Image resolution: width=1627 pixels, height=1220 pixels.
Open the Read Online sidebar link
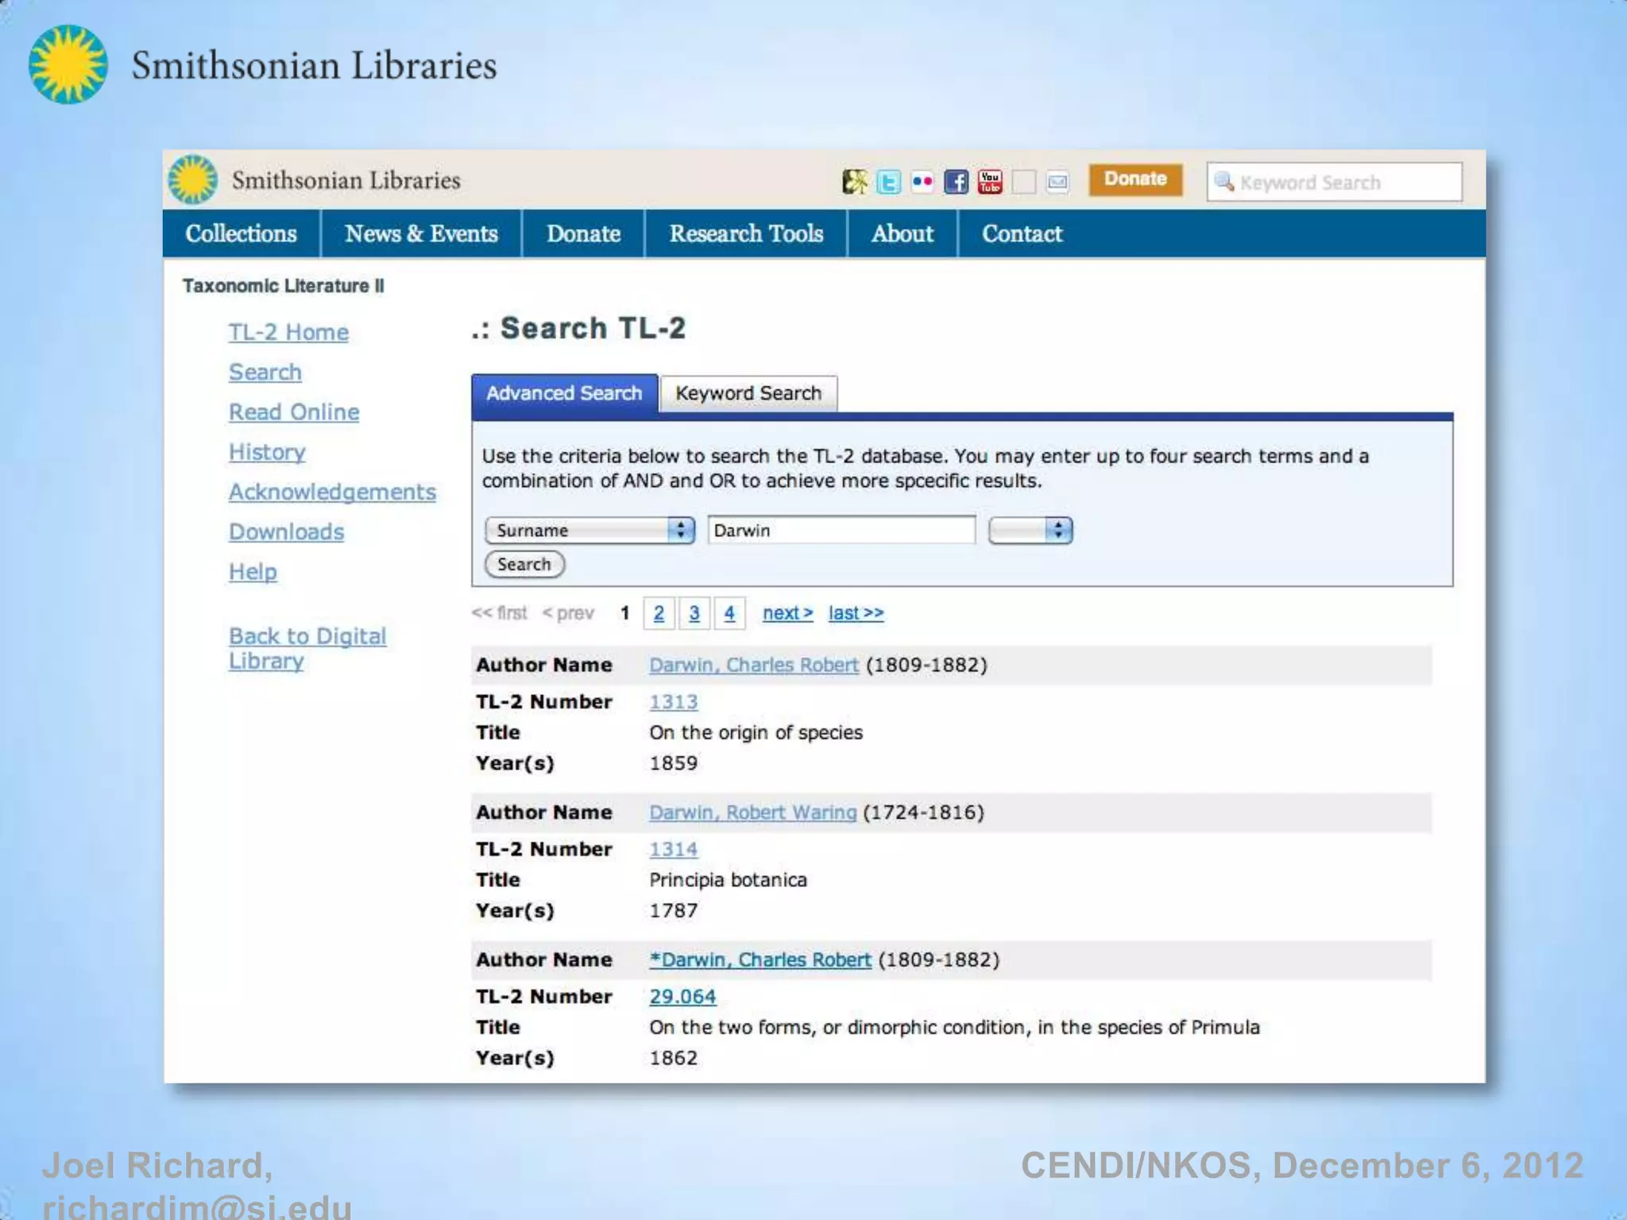(x=294, y=412)
